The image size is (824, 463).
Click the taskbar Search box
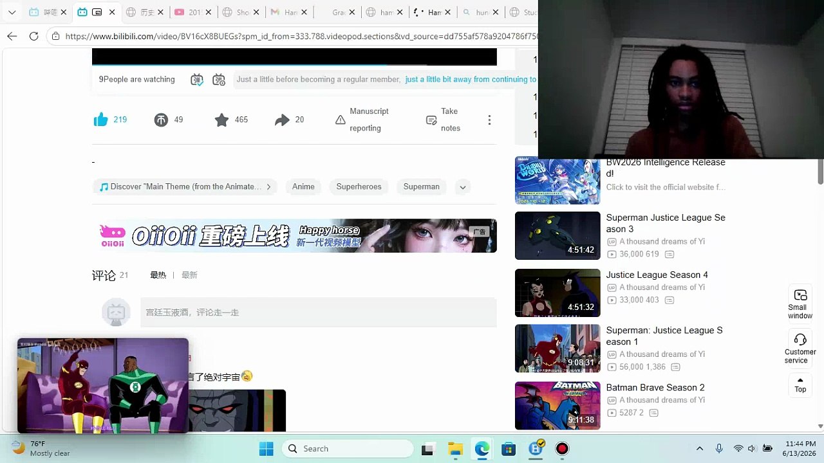(348, 449)
